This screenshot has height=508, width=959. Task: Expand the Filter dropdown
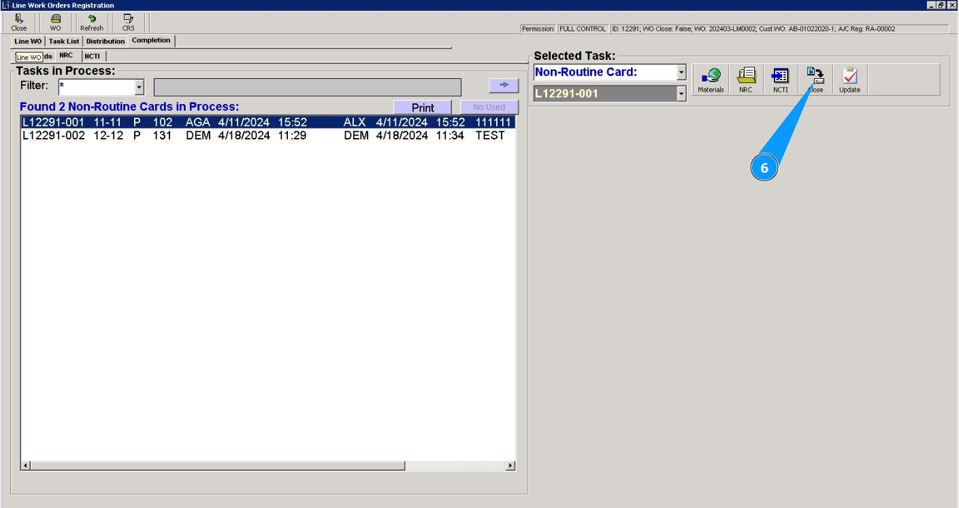140,87
